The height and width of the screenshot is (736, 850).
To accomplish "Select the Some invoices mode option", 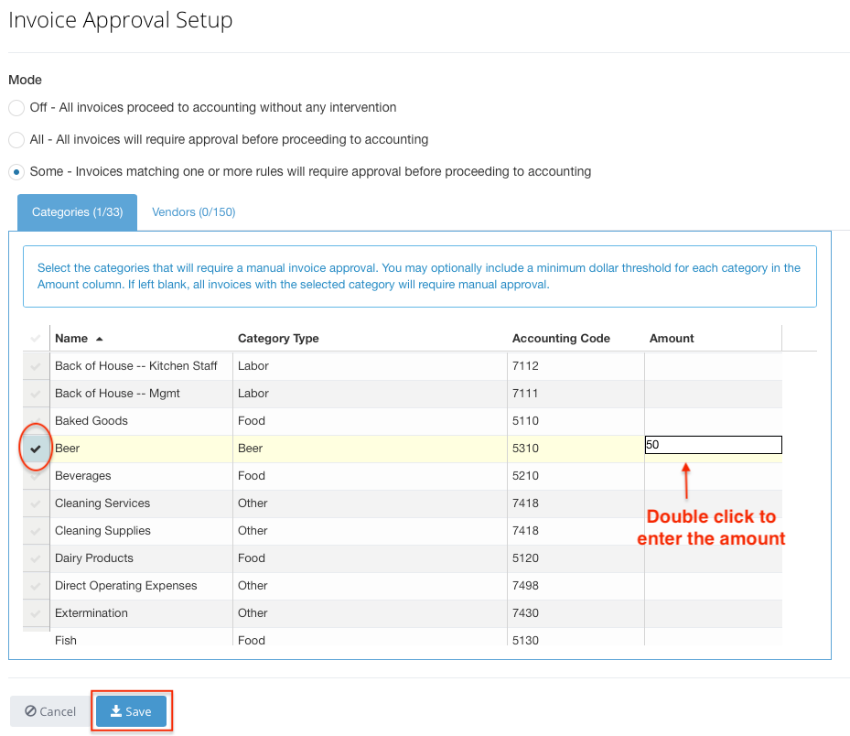I will [x=16, y=171].
